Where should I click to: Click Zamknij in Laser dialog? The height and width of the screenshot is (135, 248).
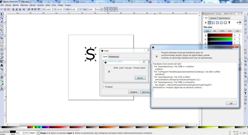[134, 92]
